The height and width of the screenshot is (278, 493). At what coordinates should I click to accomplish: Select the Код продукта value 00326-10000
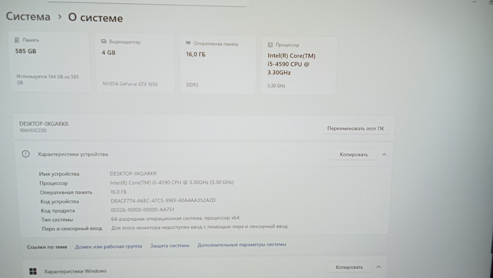(x=142, y=210)
